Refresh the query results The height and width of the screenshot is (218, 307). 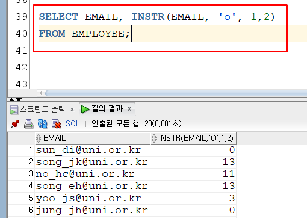pyautogui.click(x=42, y=124)
